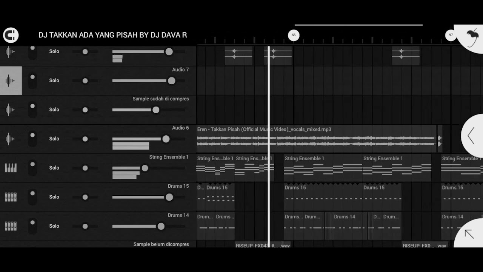
Task: Select the Audio 7 waveform track icon
Action: (x=11, y=80)
